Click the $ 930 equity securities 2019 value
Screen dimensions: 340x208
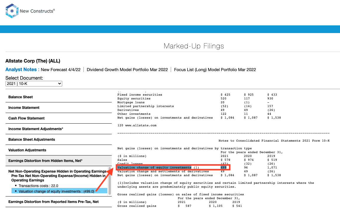click(x=270, y=99)
